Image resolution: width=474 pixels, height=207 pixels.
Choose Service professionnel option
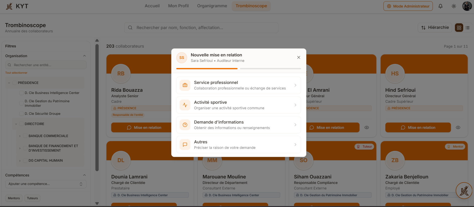pos(239,85)
